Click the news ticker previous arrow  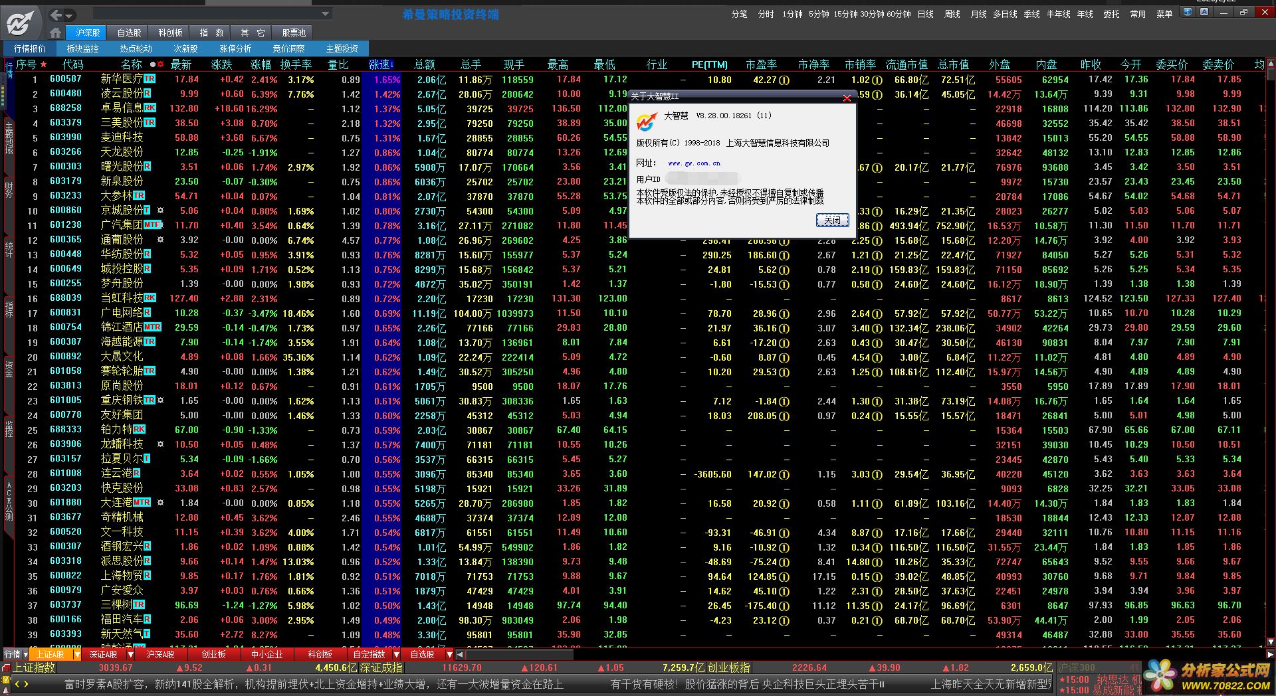17,684
